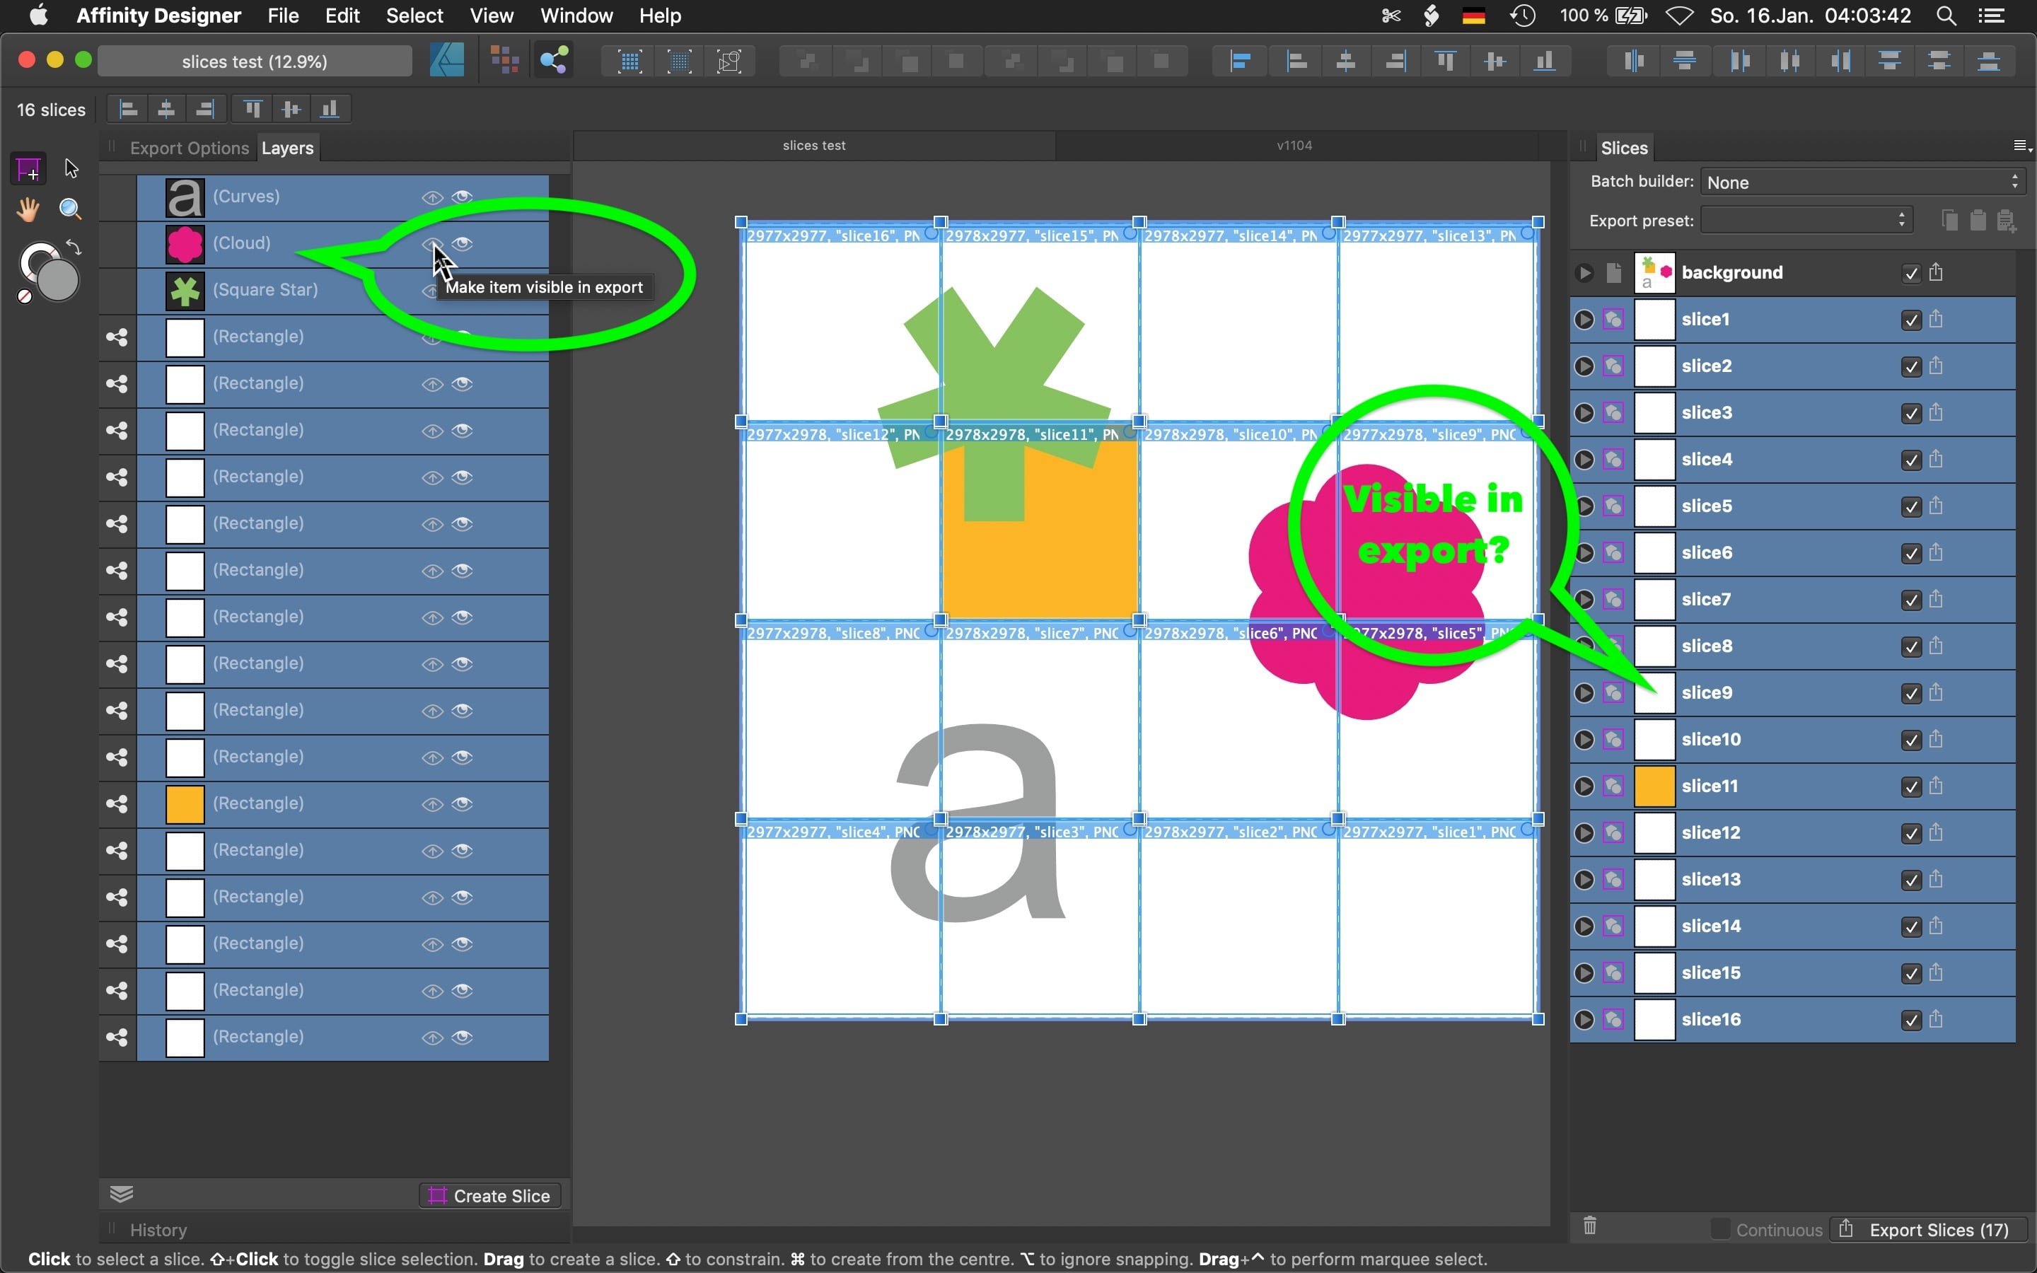Click the Create Slice button
Viewport: 2037px width, 1273px height.
[x=491, y=1195]
